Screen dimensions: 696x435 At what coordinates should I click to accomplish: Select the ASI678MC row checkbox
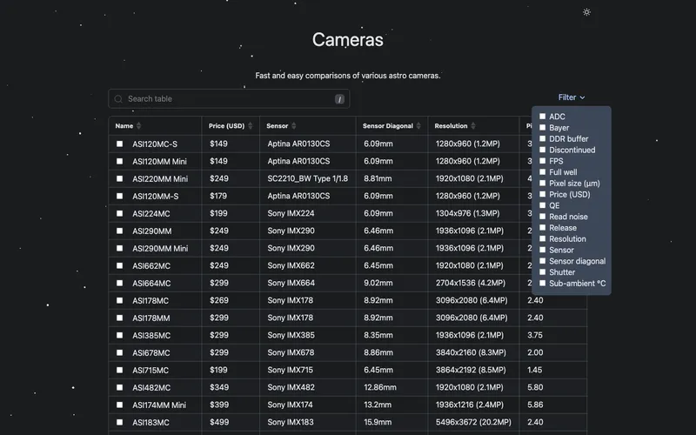pyautogui.click(x=119, y=352)
